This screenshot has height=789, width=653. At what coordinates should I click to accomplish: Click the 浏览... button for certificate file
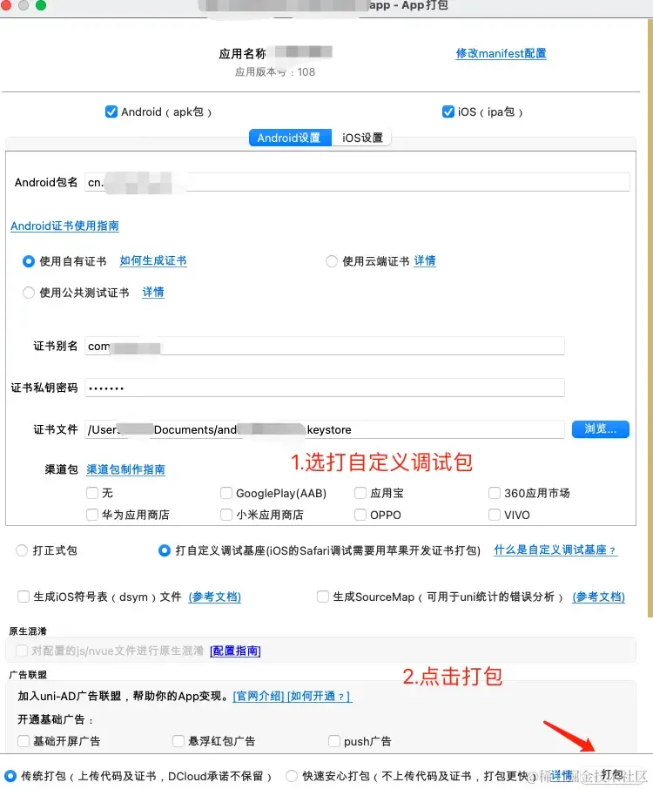[x=600, y=429]
